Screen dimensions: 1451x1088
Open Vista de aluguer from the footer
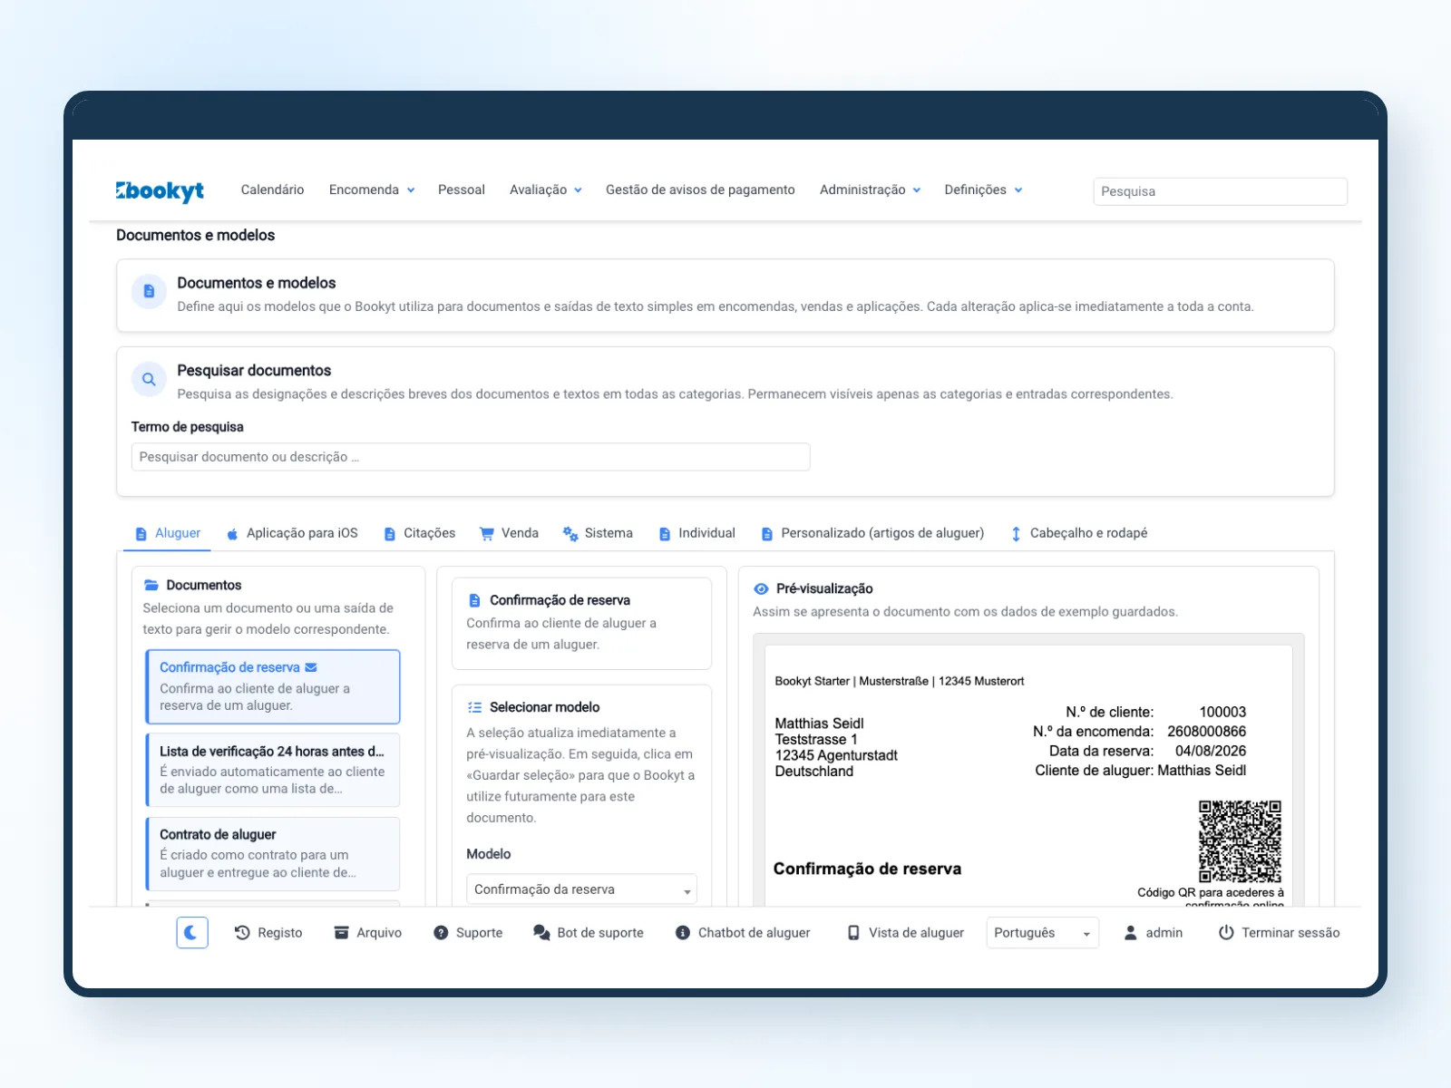(x=905, y=932)
